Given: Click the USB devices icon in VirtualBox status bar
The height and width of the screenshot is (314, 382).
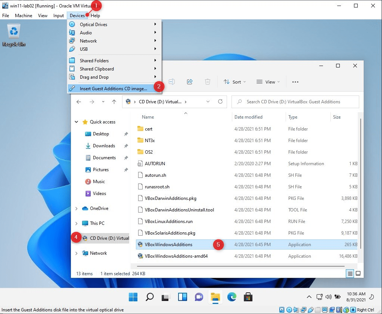Looking at the screenshot, I should [x=311, y=310].
